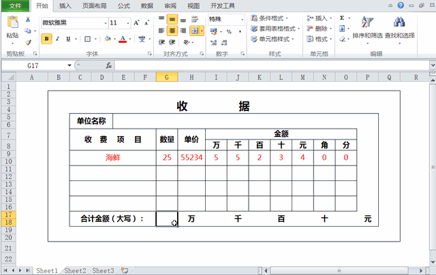Cut selection with the scissors icon
Image resolution: width=436 pixels, height=275 pixels.
tap(28, 20)
